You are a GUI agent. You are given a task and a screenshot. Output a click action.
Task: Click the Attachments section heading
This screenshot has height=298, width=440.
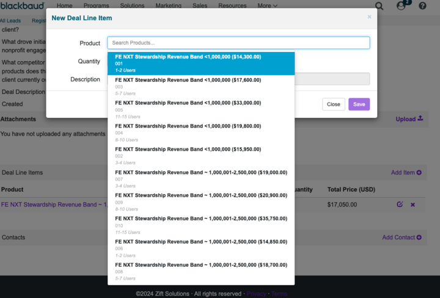[18, 119]
